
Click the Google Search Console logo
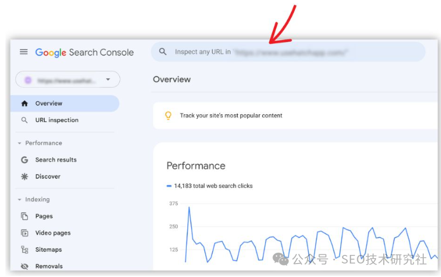tap(84, 52)
